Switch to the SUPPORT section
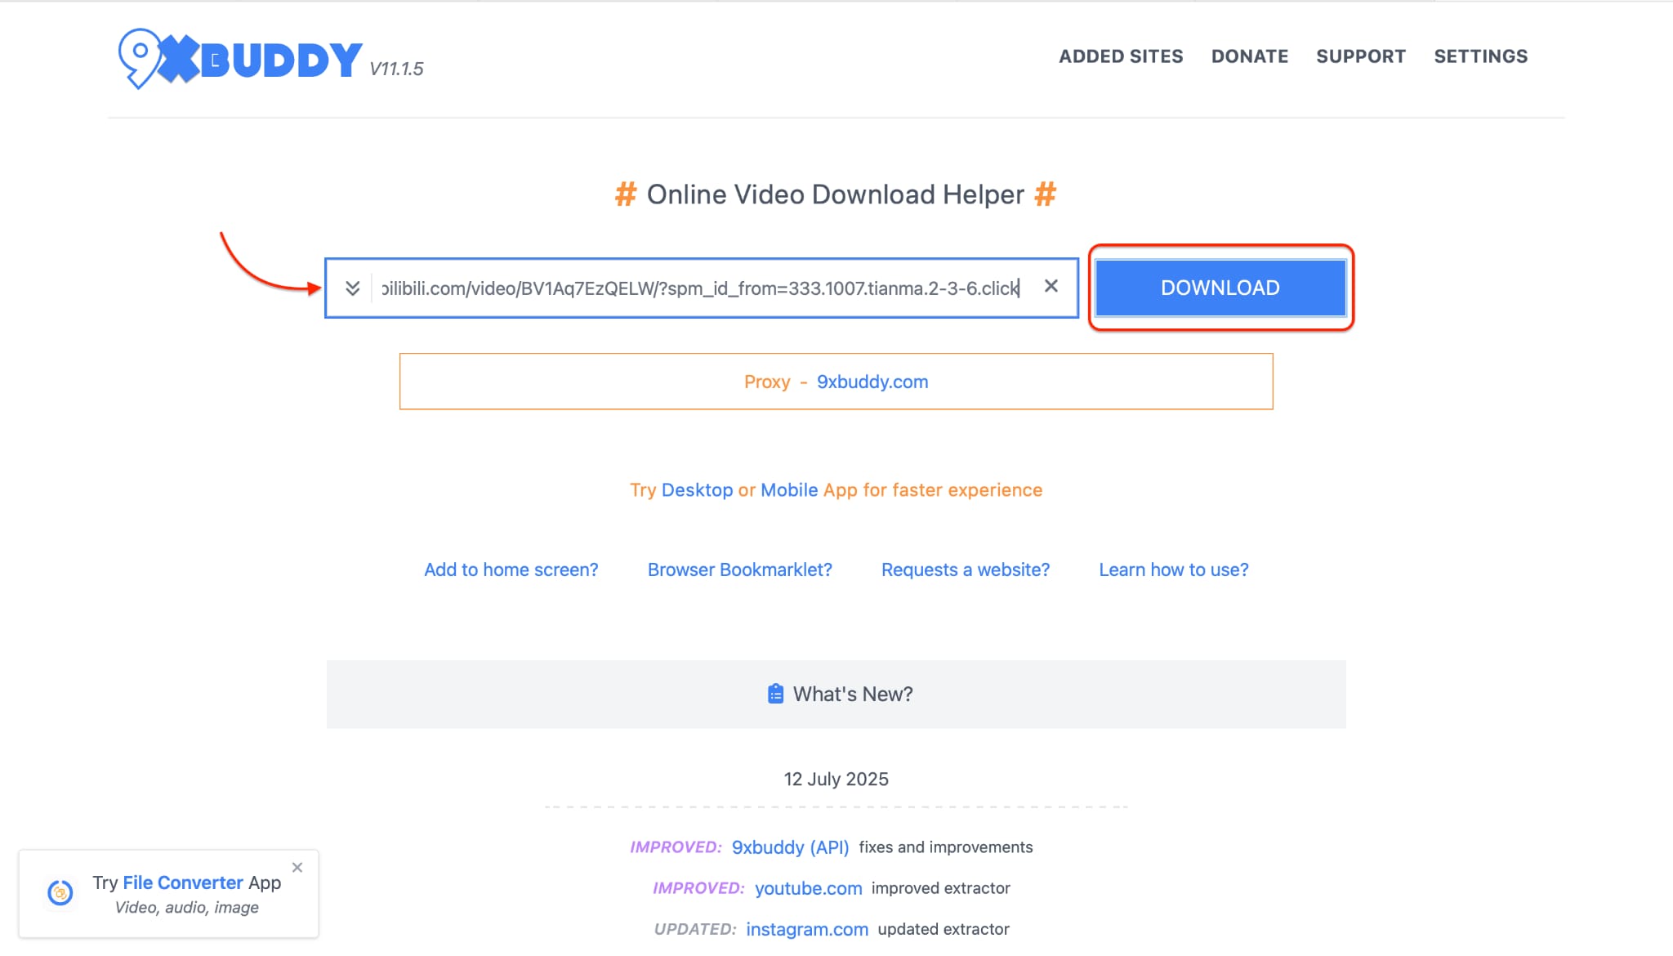Viewport: 1673px width, 956px height. [1360, 56]
